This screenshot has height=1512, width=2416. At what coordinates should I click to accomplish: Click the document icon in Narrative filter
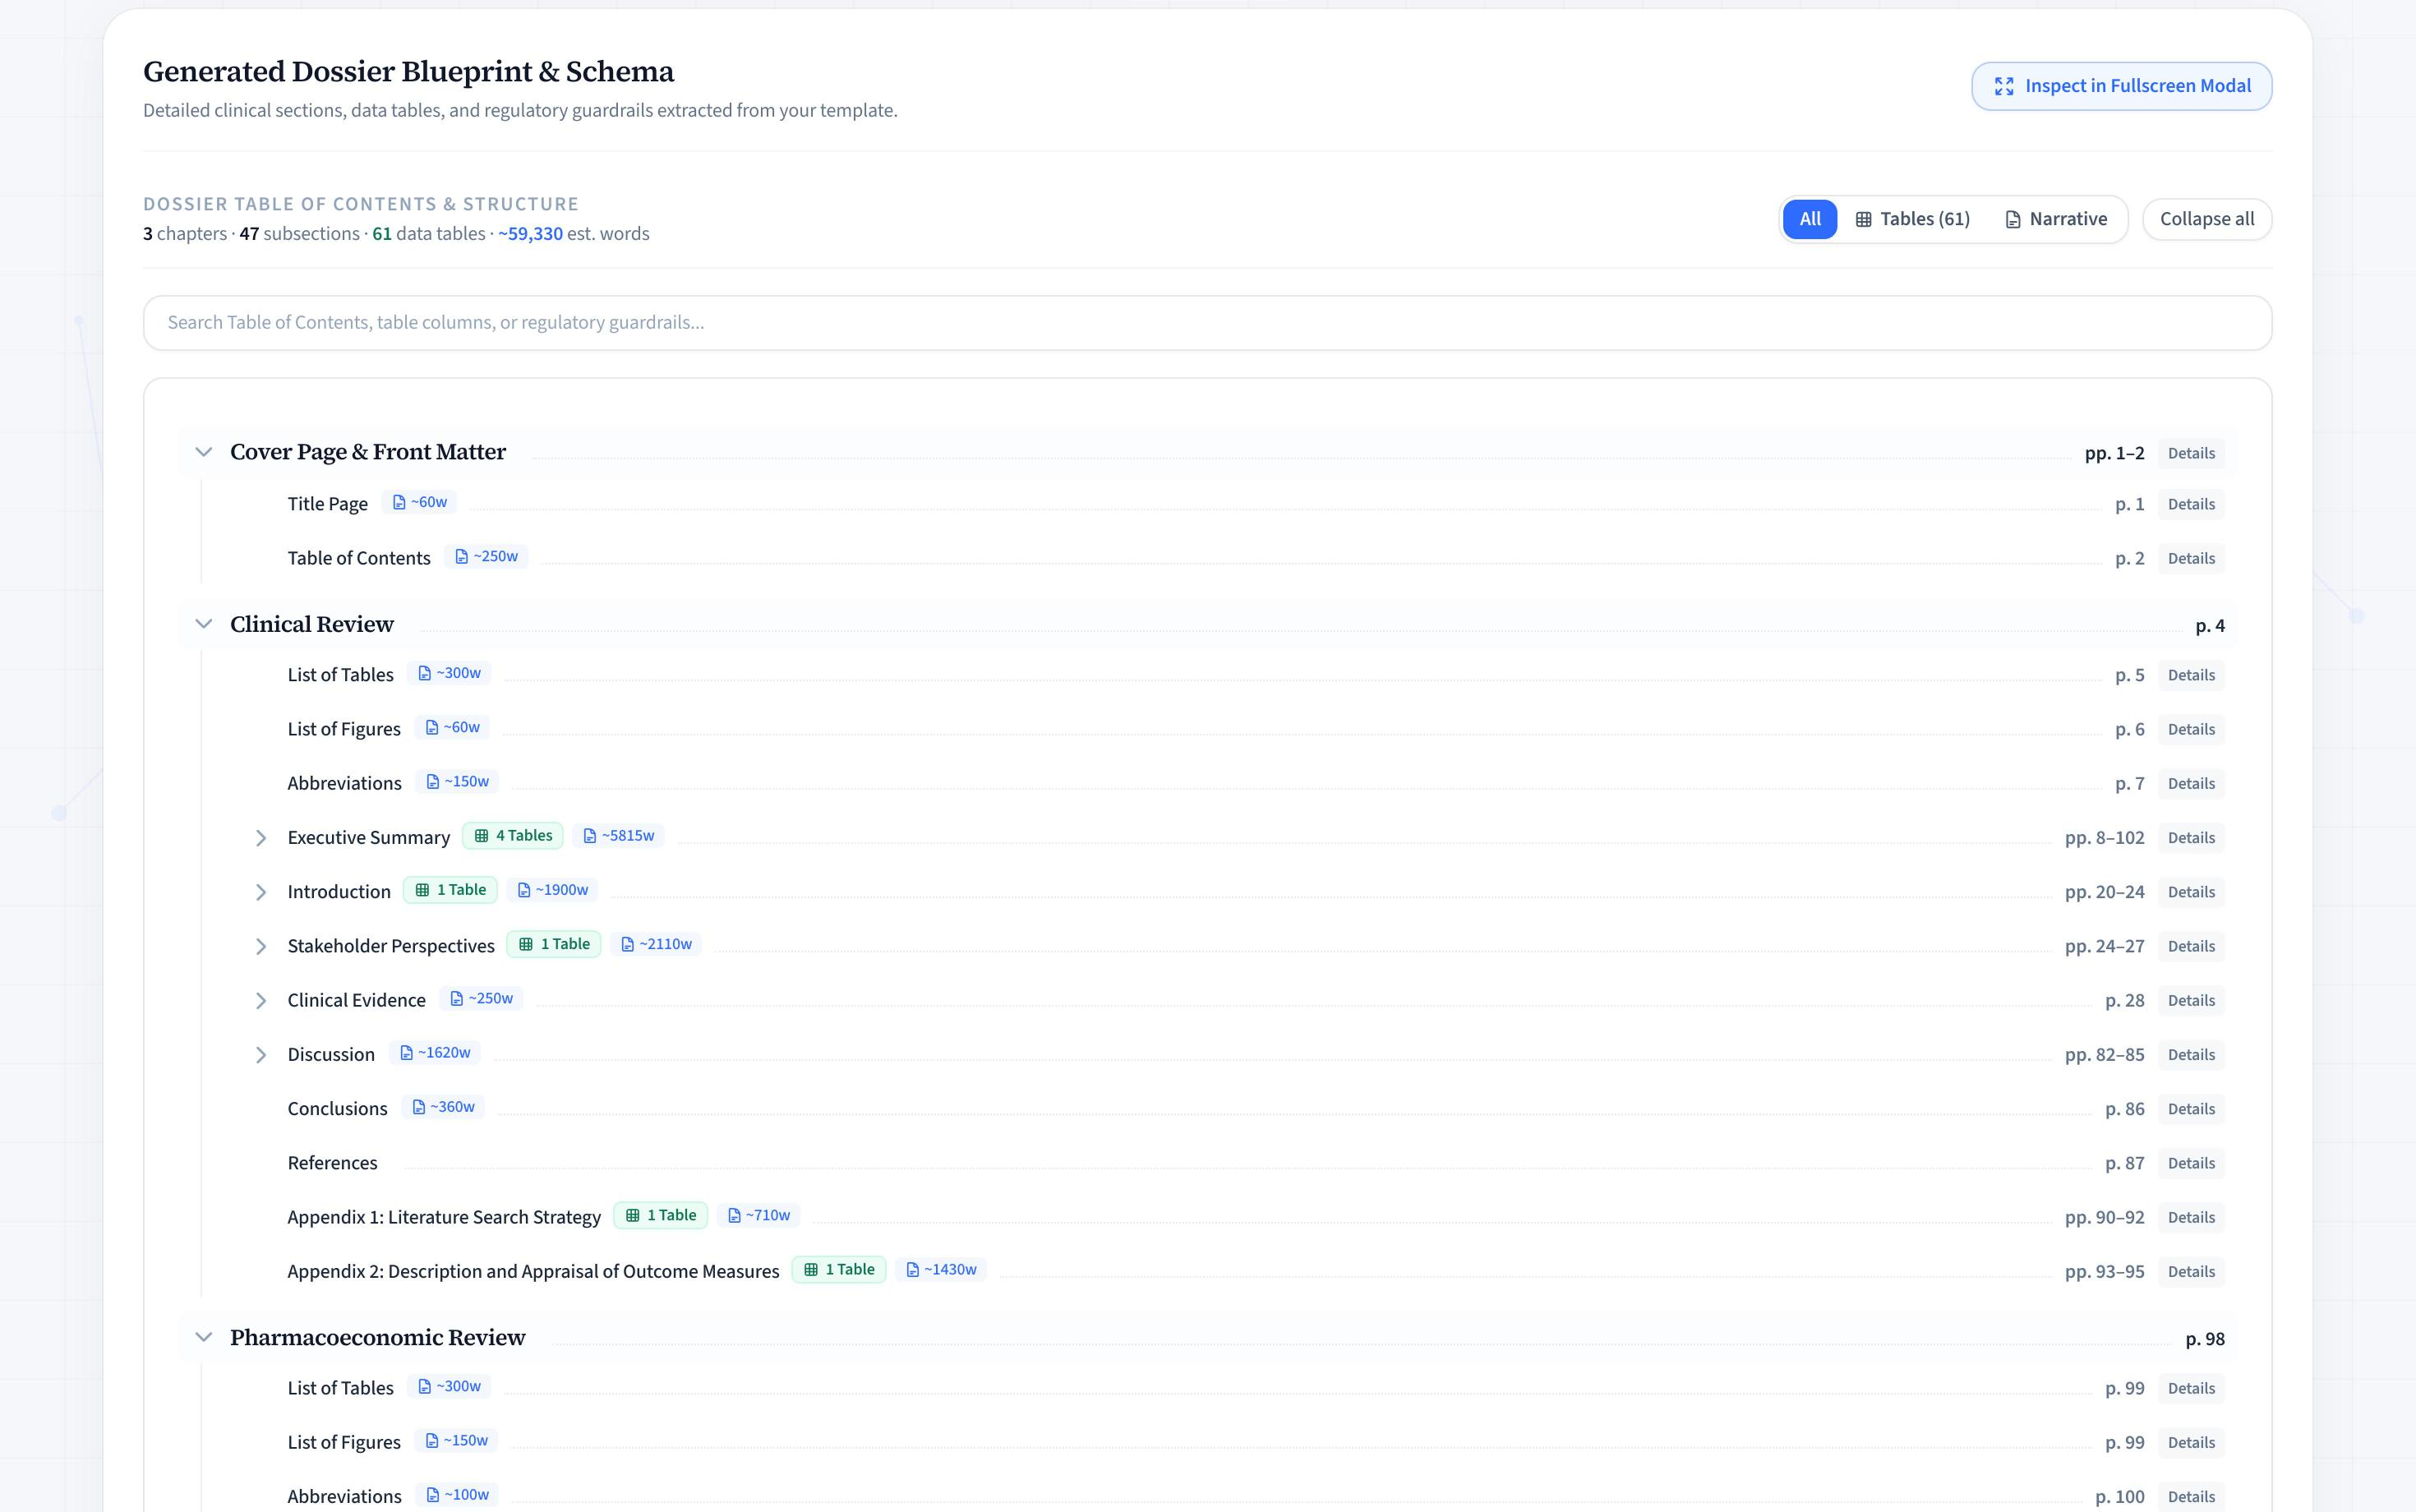[2013, 219]
